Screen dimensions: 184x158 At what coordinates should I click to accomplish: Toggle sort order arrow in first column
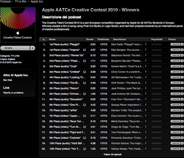tap(44, 39)
